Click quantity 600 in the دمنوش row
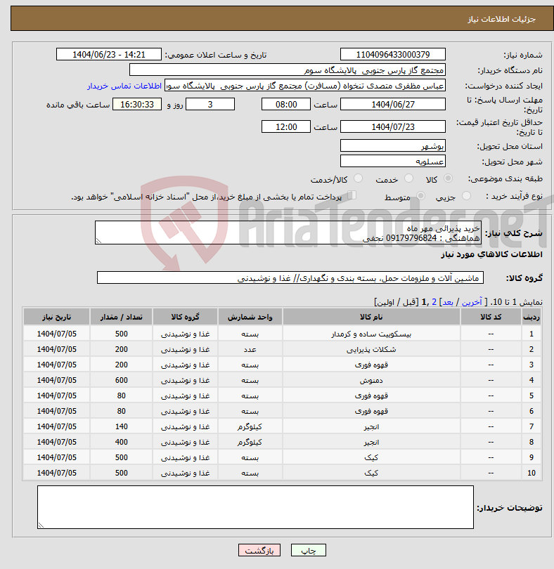 [x=122, y=380]
